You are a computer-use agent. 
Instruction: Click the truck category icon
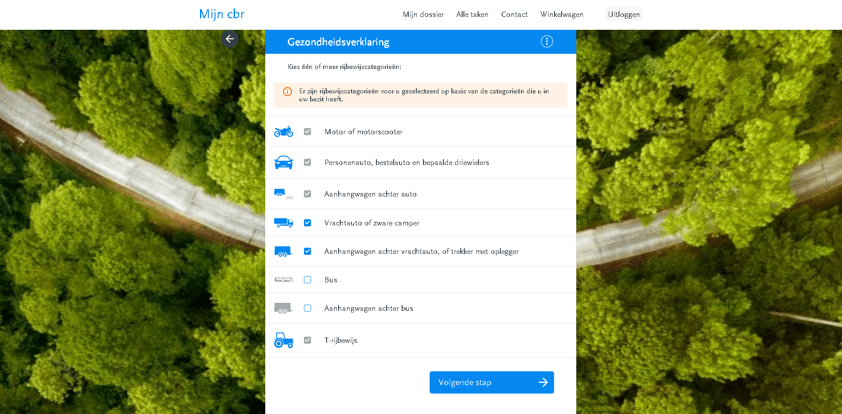click(283, 223)
